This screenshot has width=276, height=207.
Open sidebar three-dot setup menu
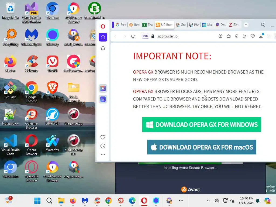pos(103,155)
